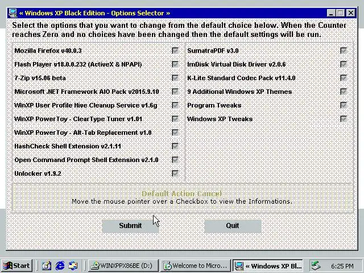Toggle Open Command Prompt Shell Extension checkbox
Viewport: 364px width, 273px height.
175,160
